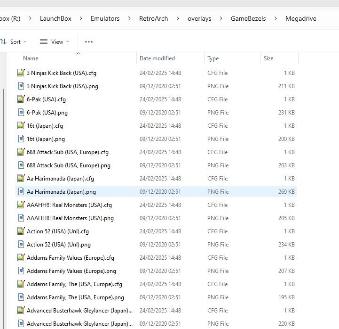Navigate to LaunchBox in the address bar
The height and width of the screenshot is (329, 339).
coord(55,19)
